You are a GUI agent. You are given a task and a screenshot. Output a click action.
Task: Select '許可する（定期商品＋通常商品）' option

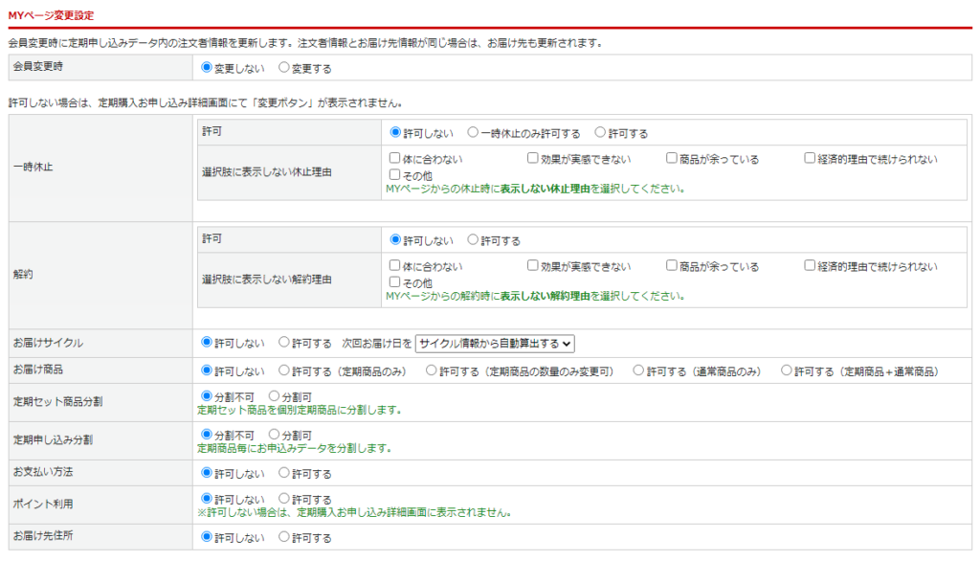(787, 370)
